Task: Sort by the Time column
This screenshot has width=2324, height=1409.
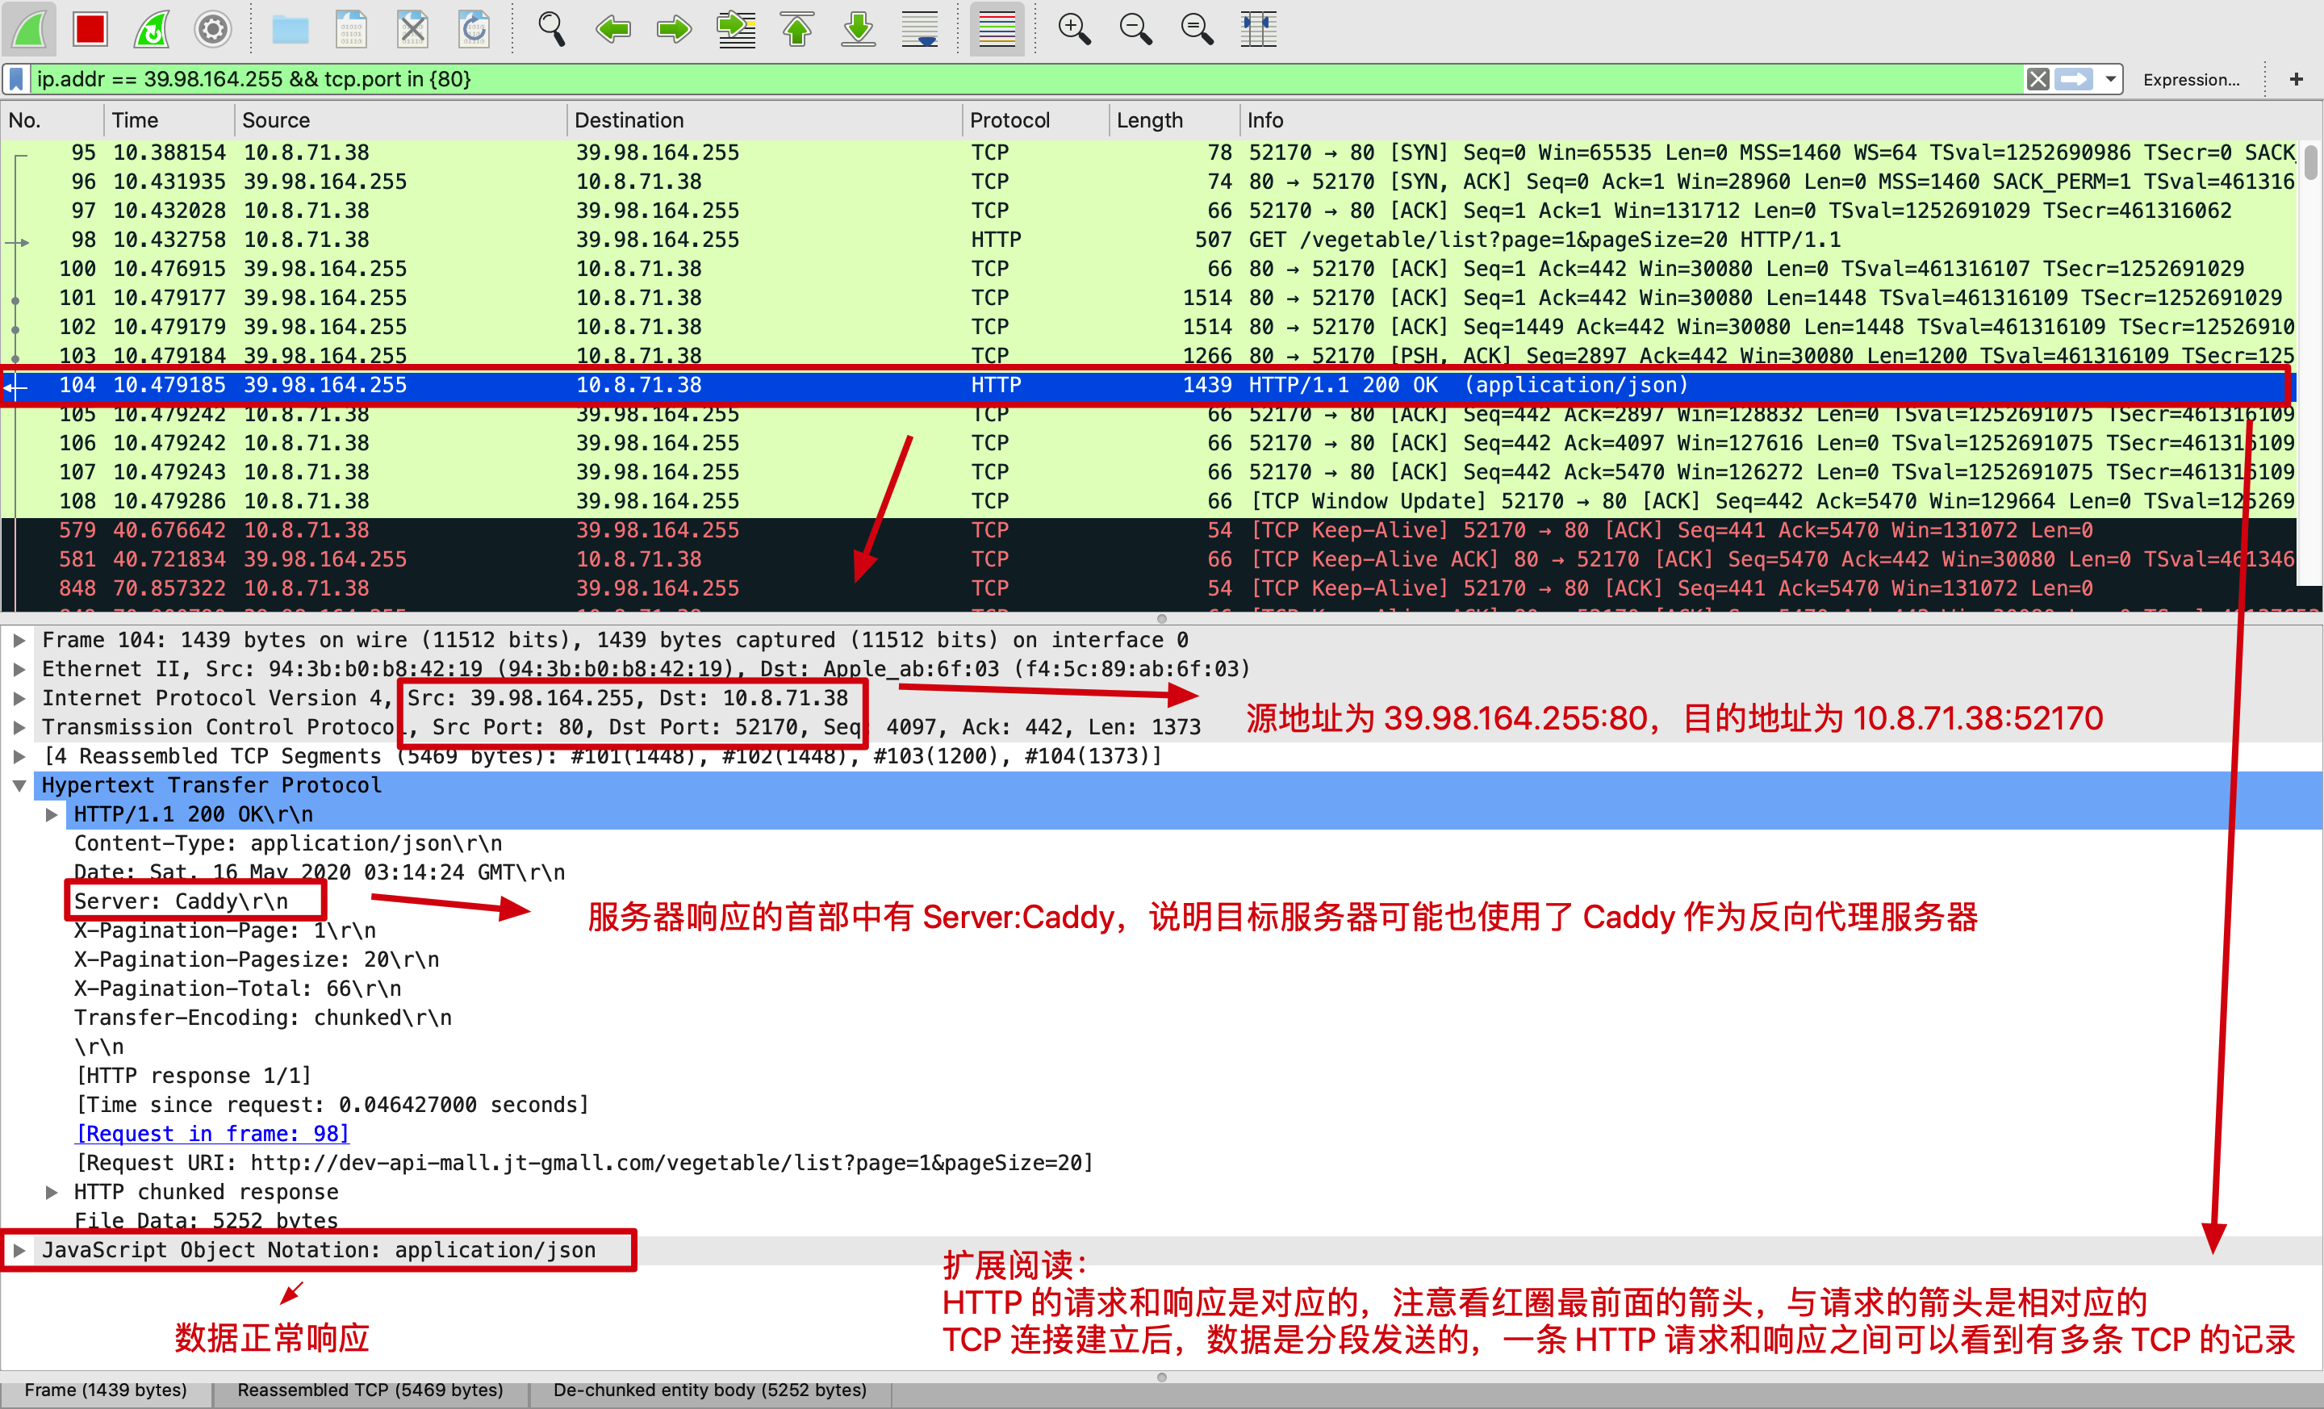Action: 169,119
